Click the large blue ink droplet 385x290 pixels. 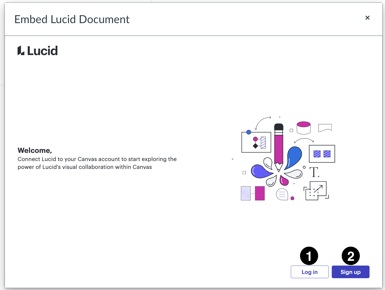294,157
